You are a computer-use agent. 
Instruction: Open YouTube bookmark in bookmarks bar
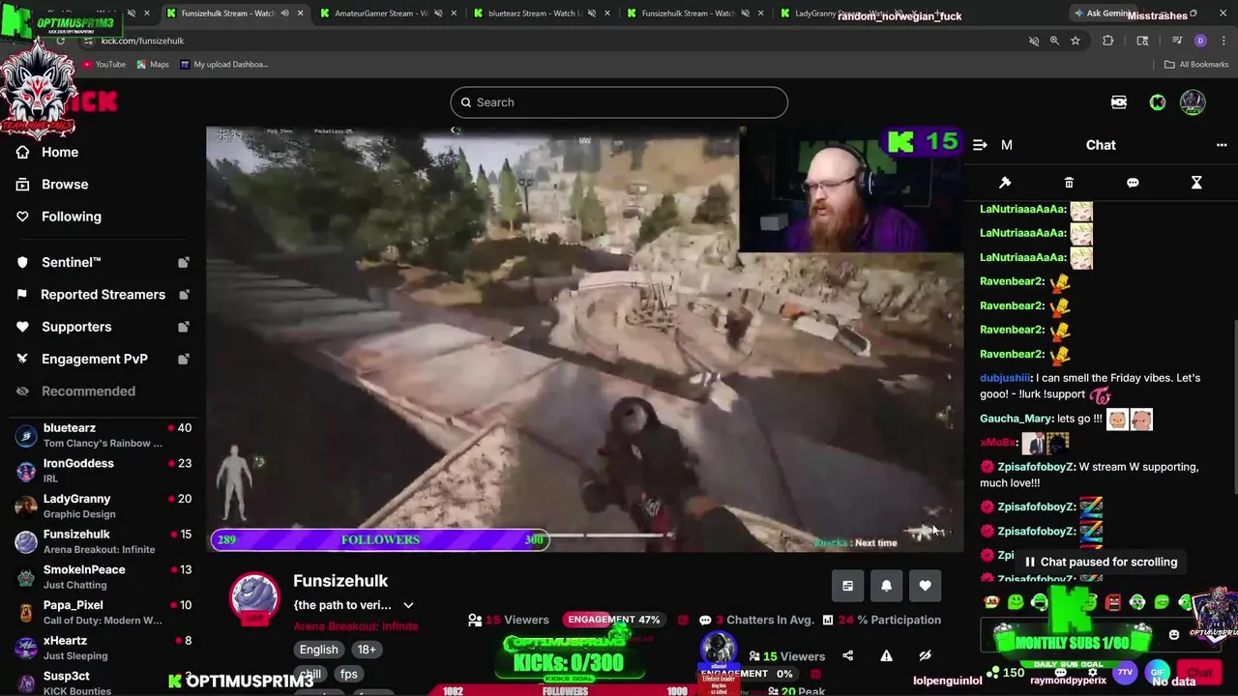pos(103,64)
